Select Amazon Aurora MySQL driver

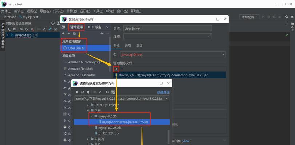coord(85,62)
